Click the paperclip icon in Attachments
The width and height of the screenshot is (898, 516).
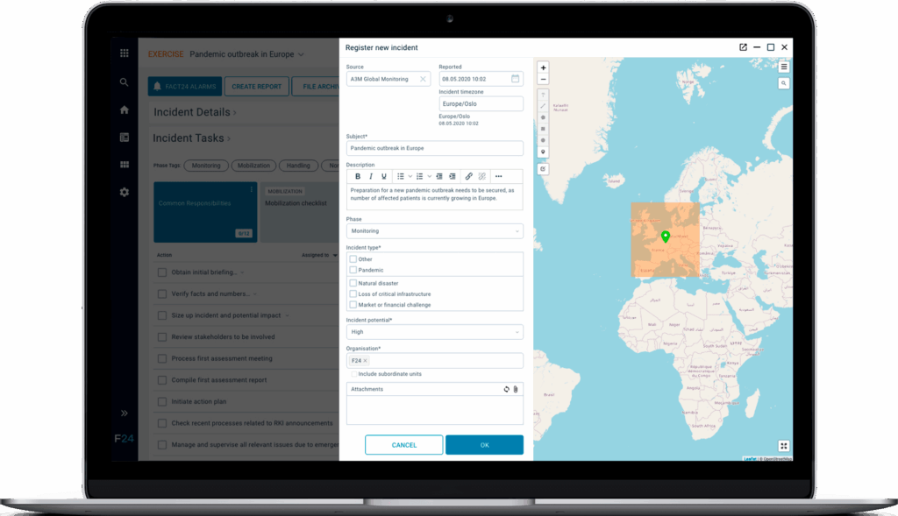pyautogui.click(x=516, y=389)
